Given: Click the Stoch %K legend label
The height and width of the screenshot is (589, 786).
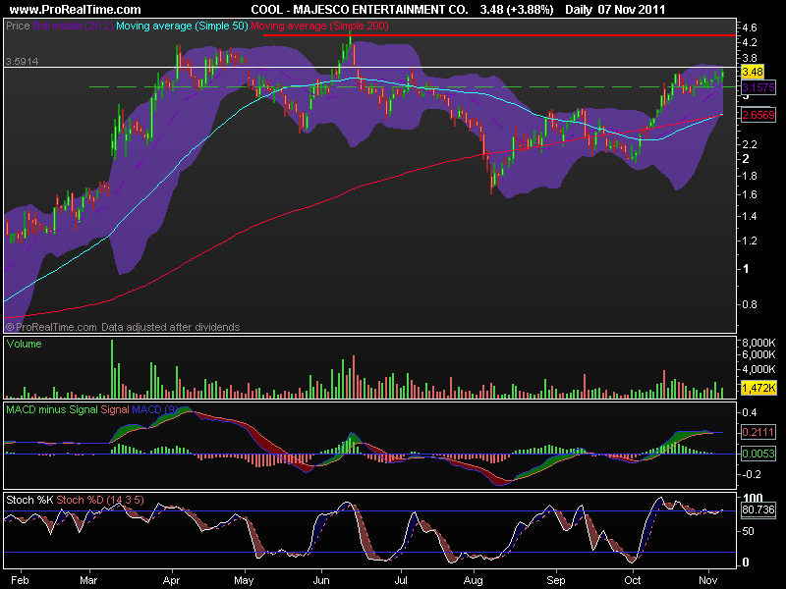Looking at the screenshot, I should coord(29,500).
